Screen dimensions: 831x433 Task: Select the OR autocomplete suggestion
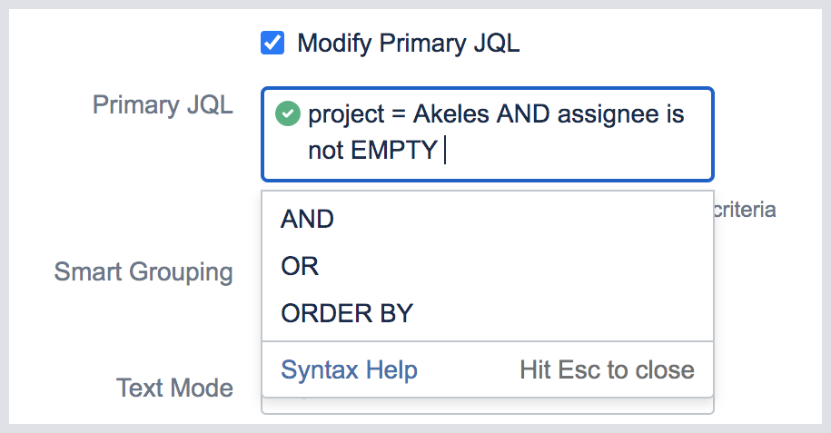(301, 267)
